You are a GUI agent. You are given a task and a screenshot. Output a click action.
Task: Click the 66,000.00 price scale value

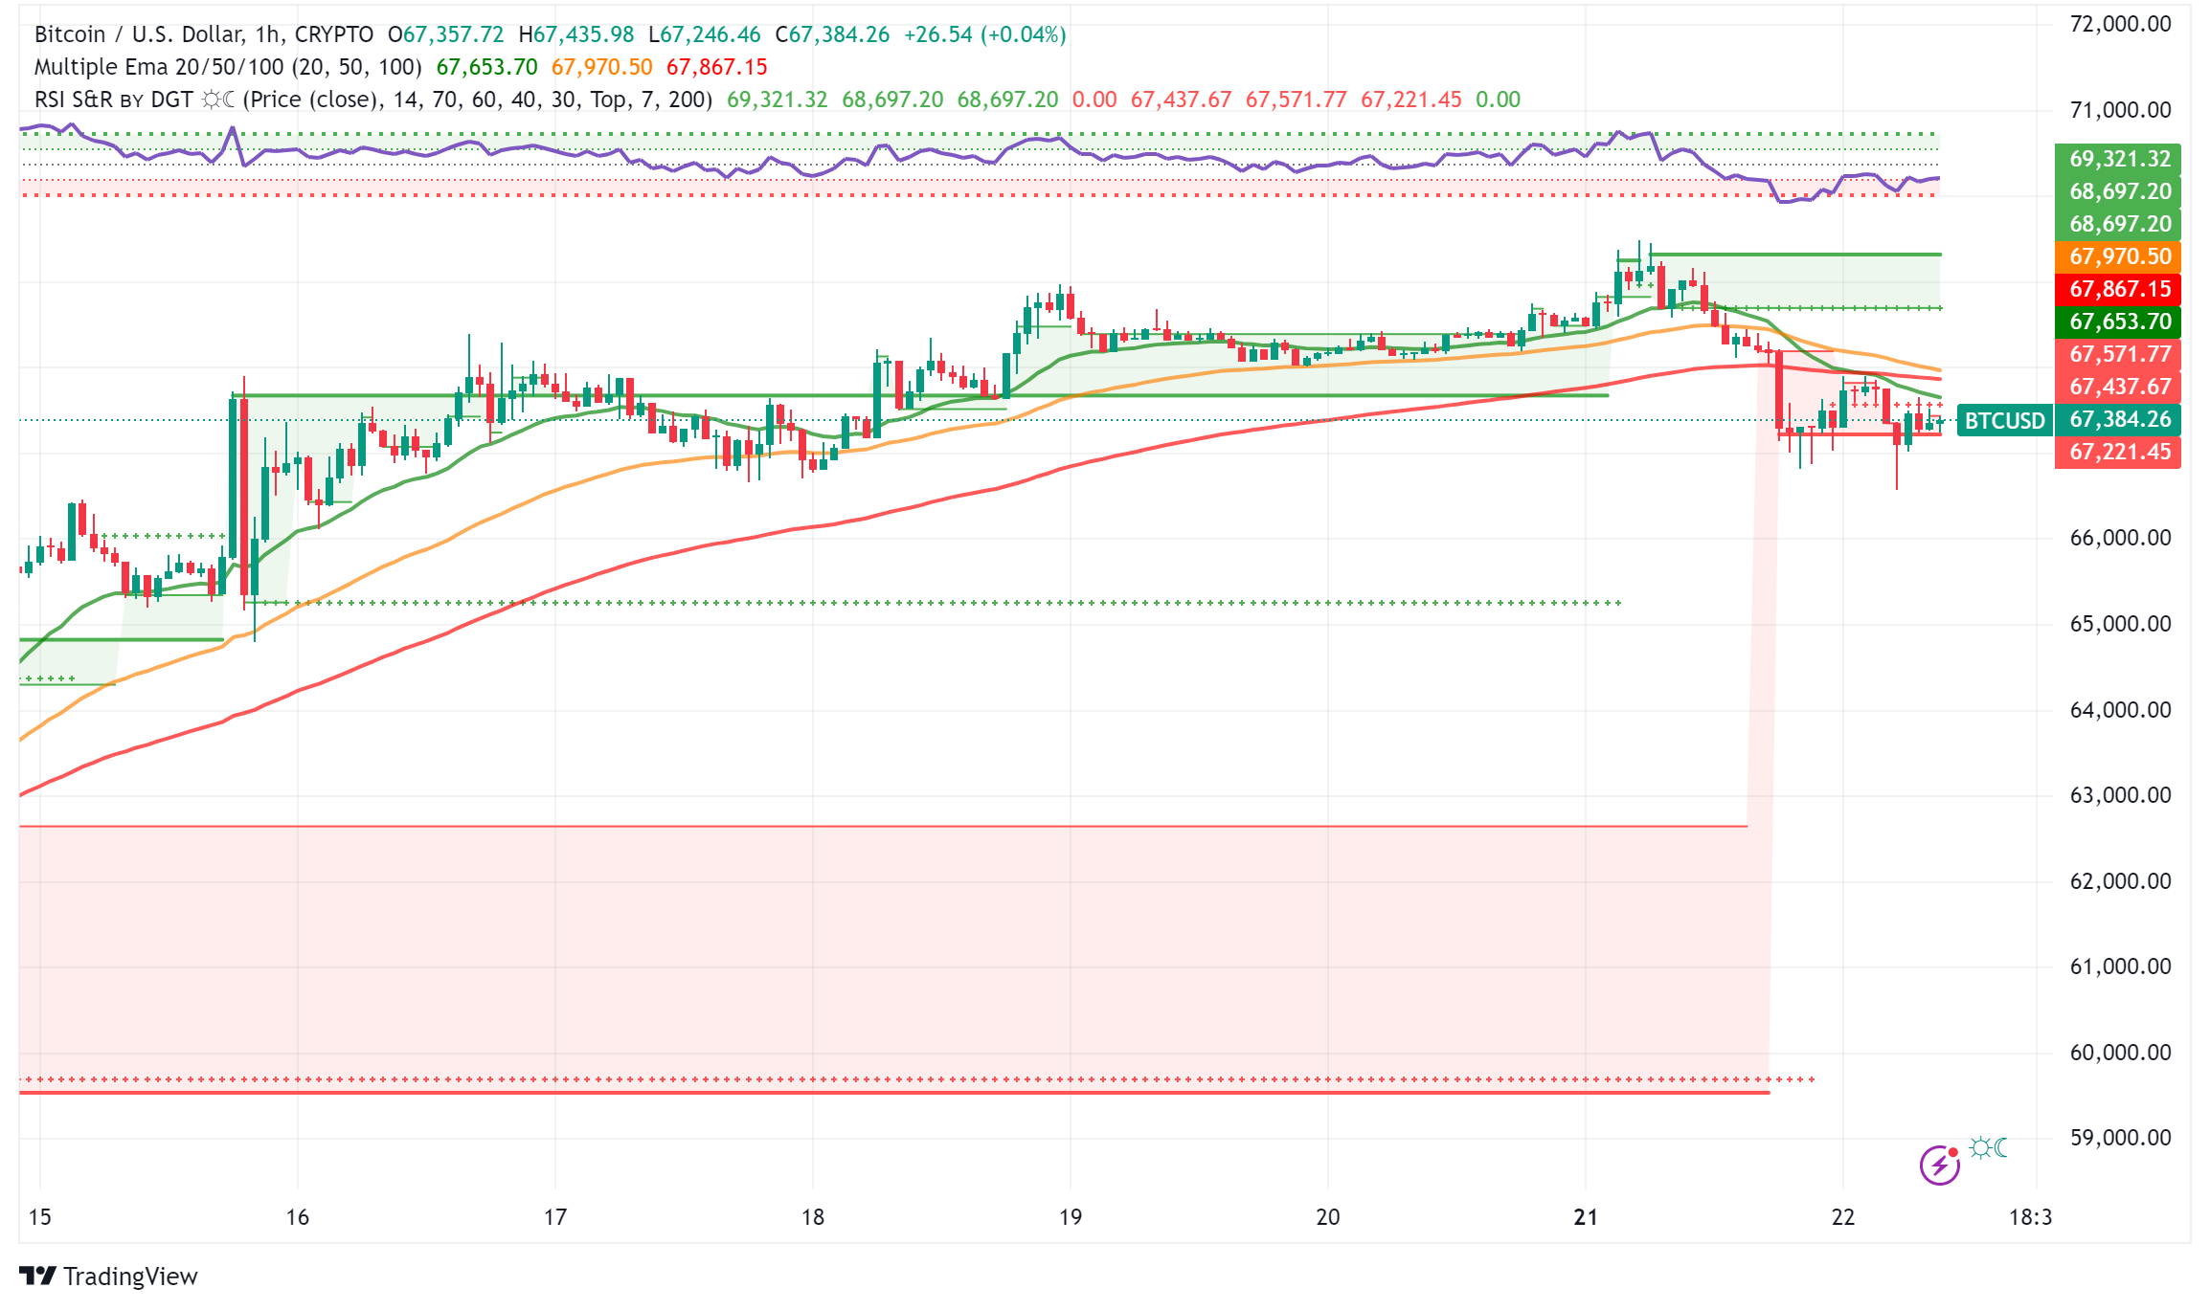coord(2120,538)
